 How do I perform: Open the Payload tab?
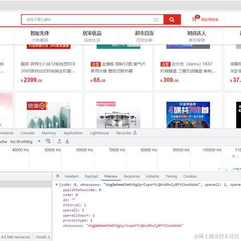(91, 177)
